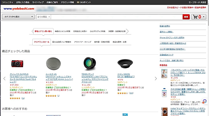Open the TENPA GOLDENEYE 1.36X product link
The width and height of the screenshot is (209, 116).
pyautogui.click(x=95, y=78)
